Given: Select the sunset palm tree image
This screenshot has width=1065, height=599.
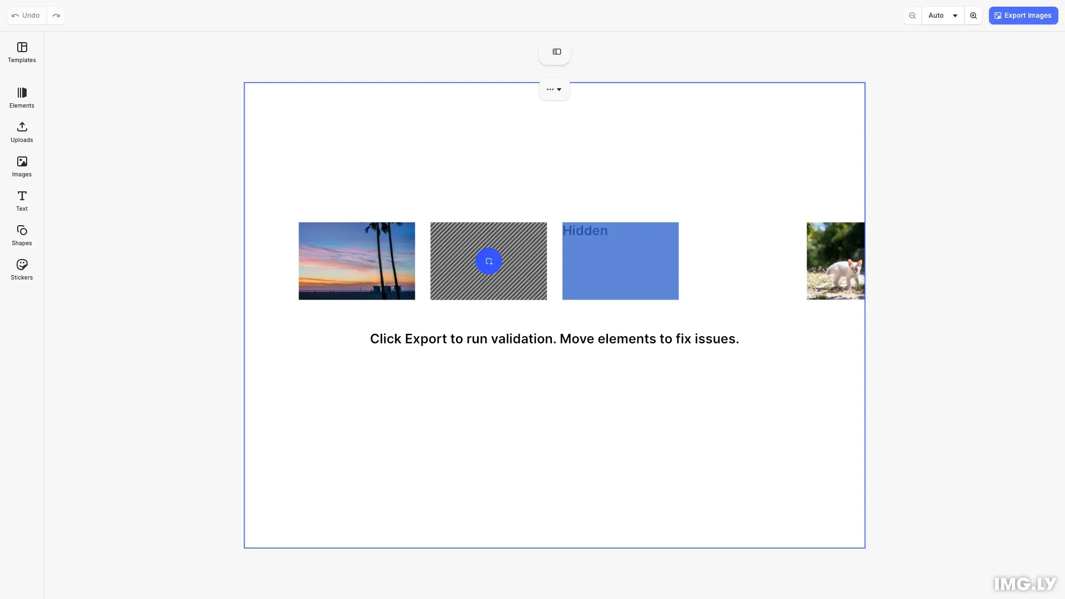Looking at the screenshot, I should tap(357, 261).
